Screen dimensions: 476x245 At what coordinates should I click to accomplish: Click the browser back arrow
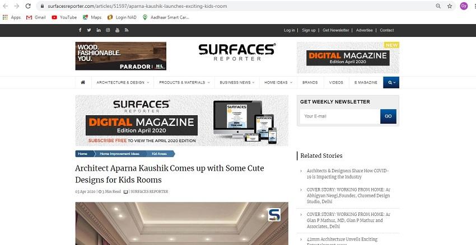click(6, 6)
